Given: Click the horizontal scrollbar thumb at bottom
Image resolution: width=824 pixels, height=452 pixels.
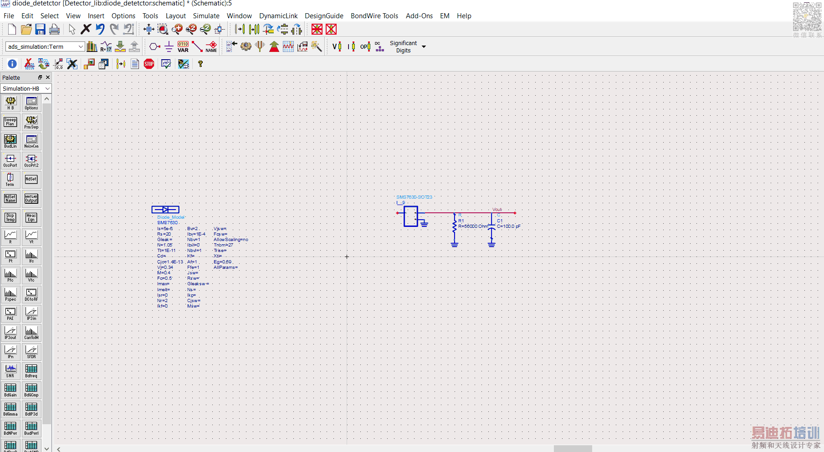Looking at the screenshot, I should pyautogui.click(x=573, y=449).
